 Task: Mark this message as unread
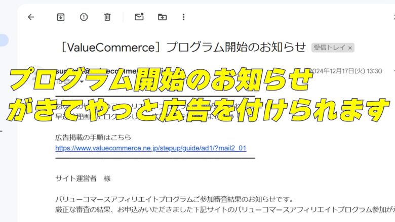(139, 17)
